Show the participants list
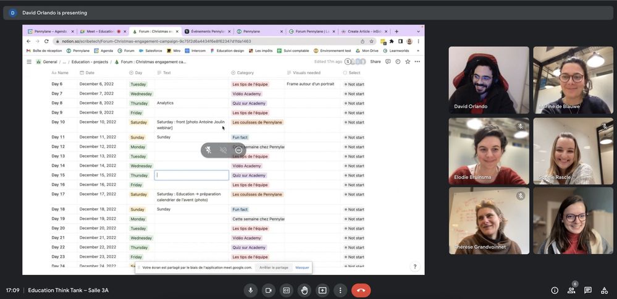The image size is (617, 299). (571, 290)
